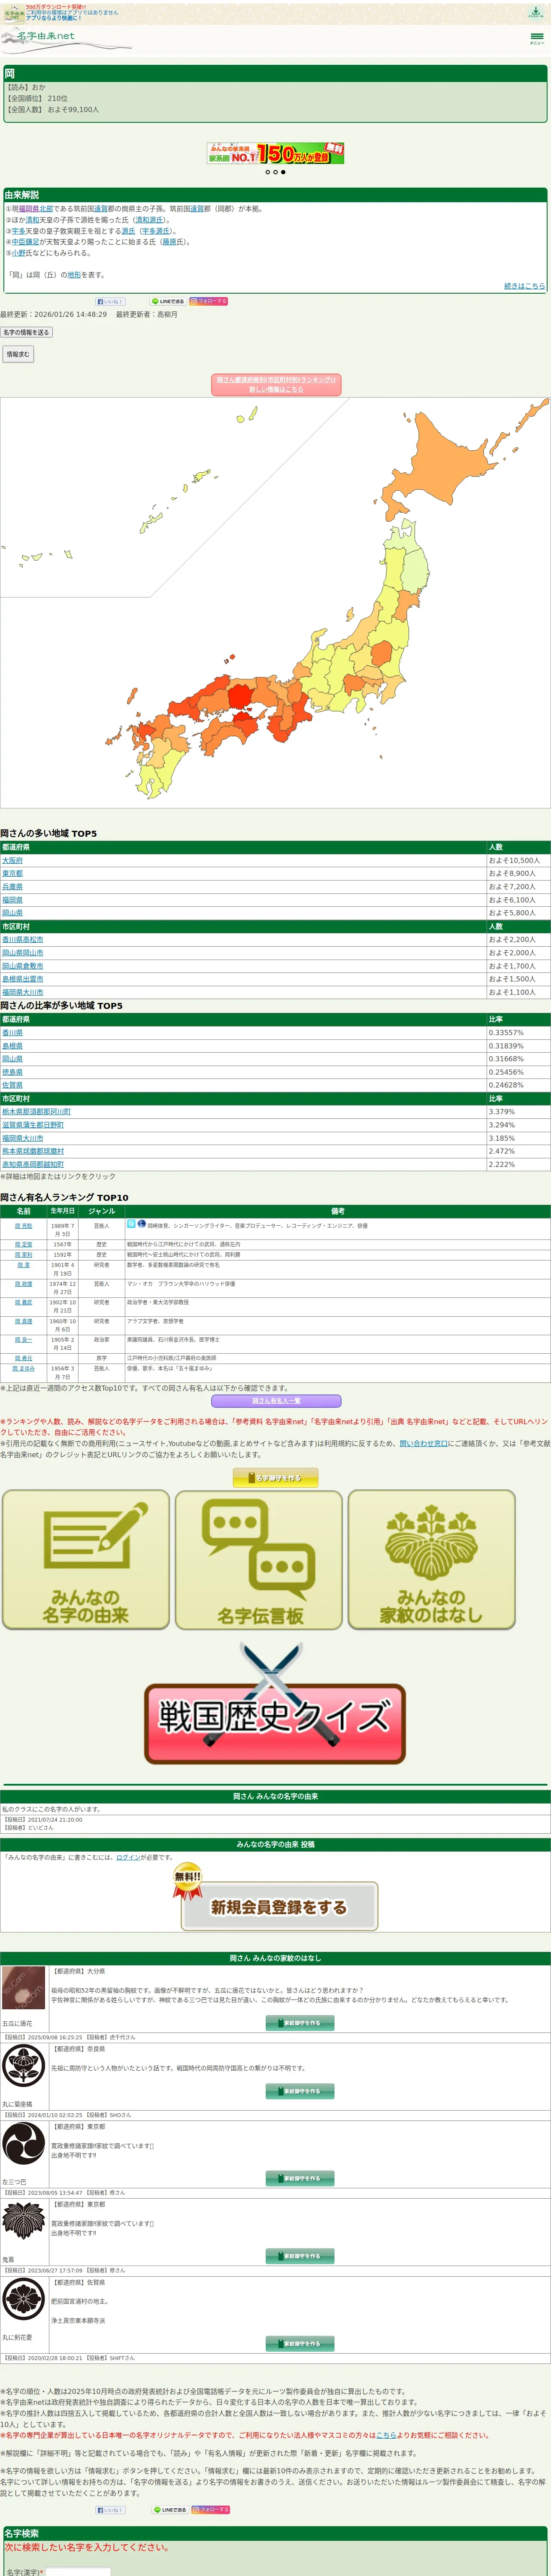Click the Instagram フォローする button under 由来解説
This screenshot has height=2576, width=551.
(x=209, y=301)
